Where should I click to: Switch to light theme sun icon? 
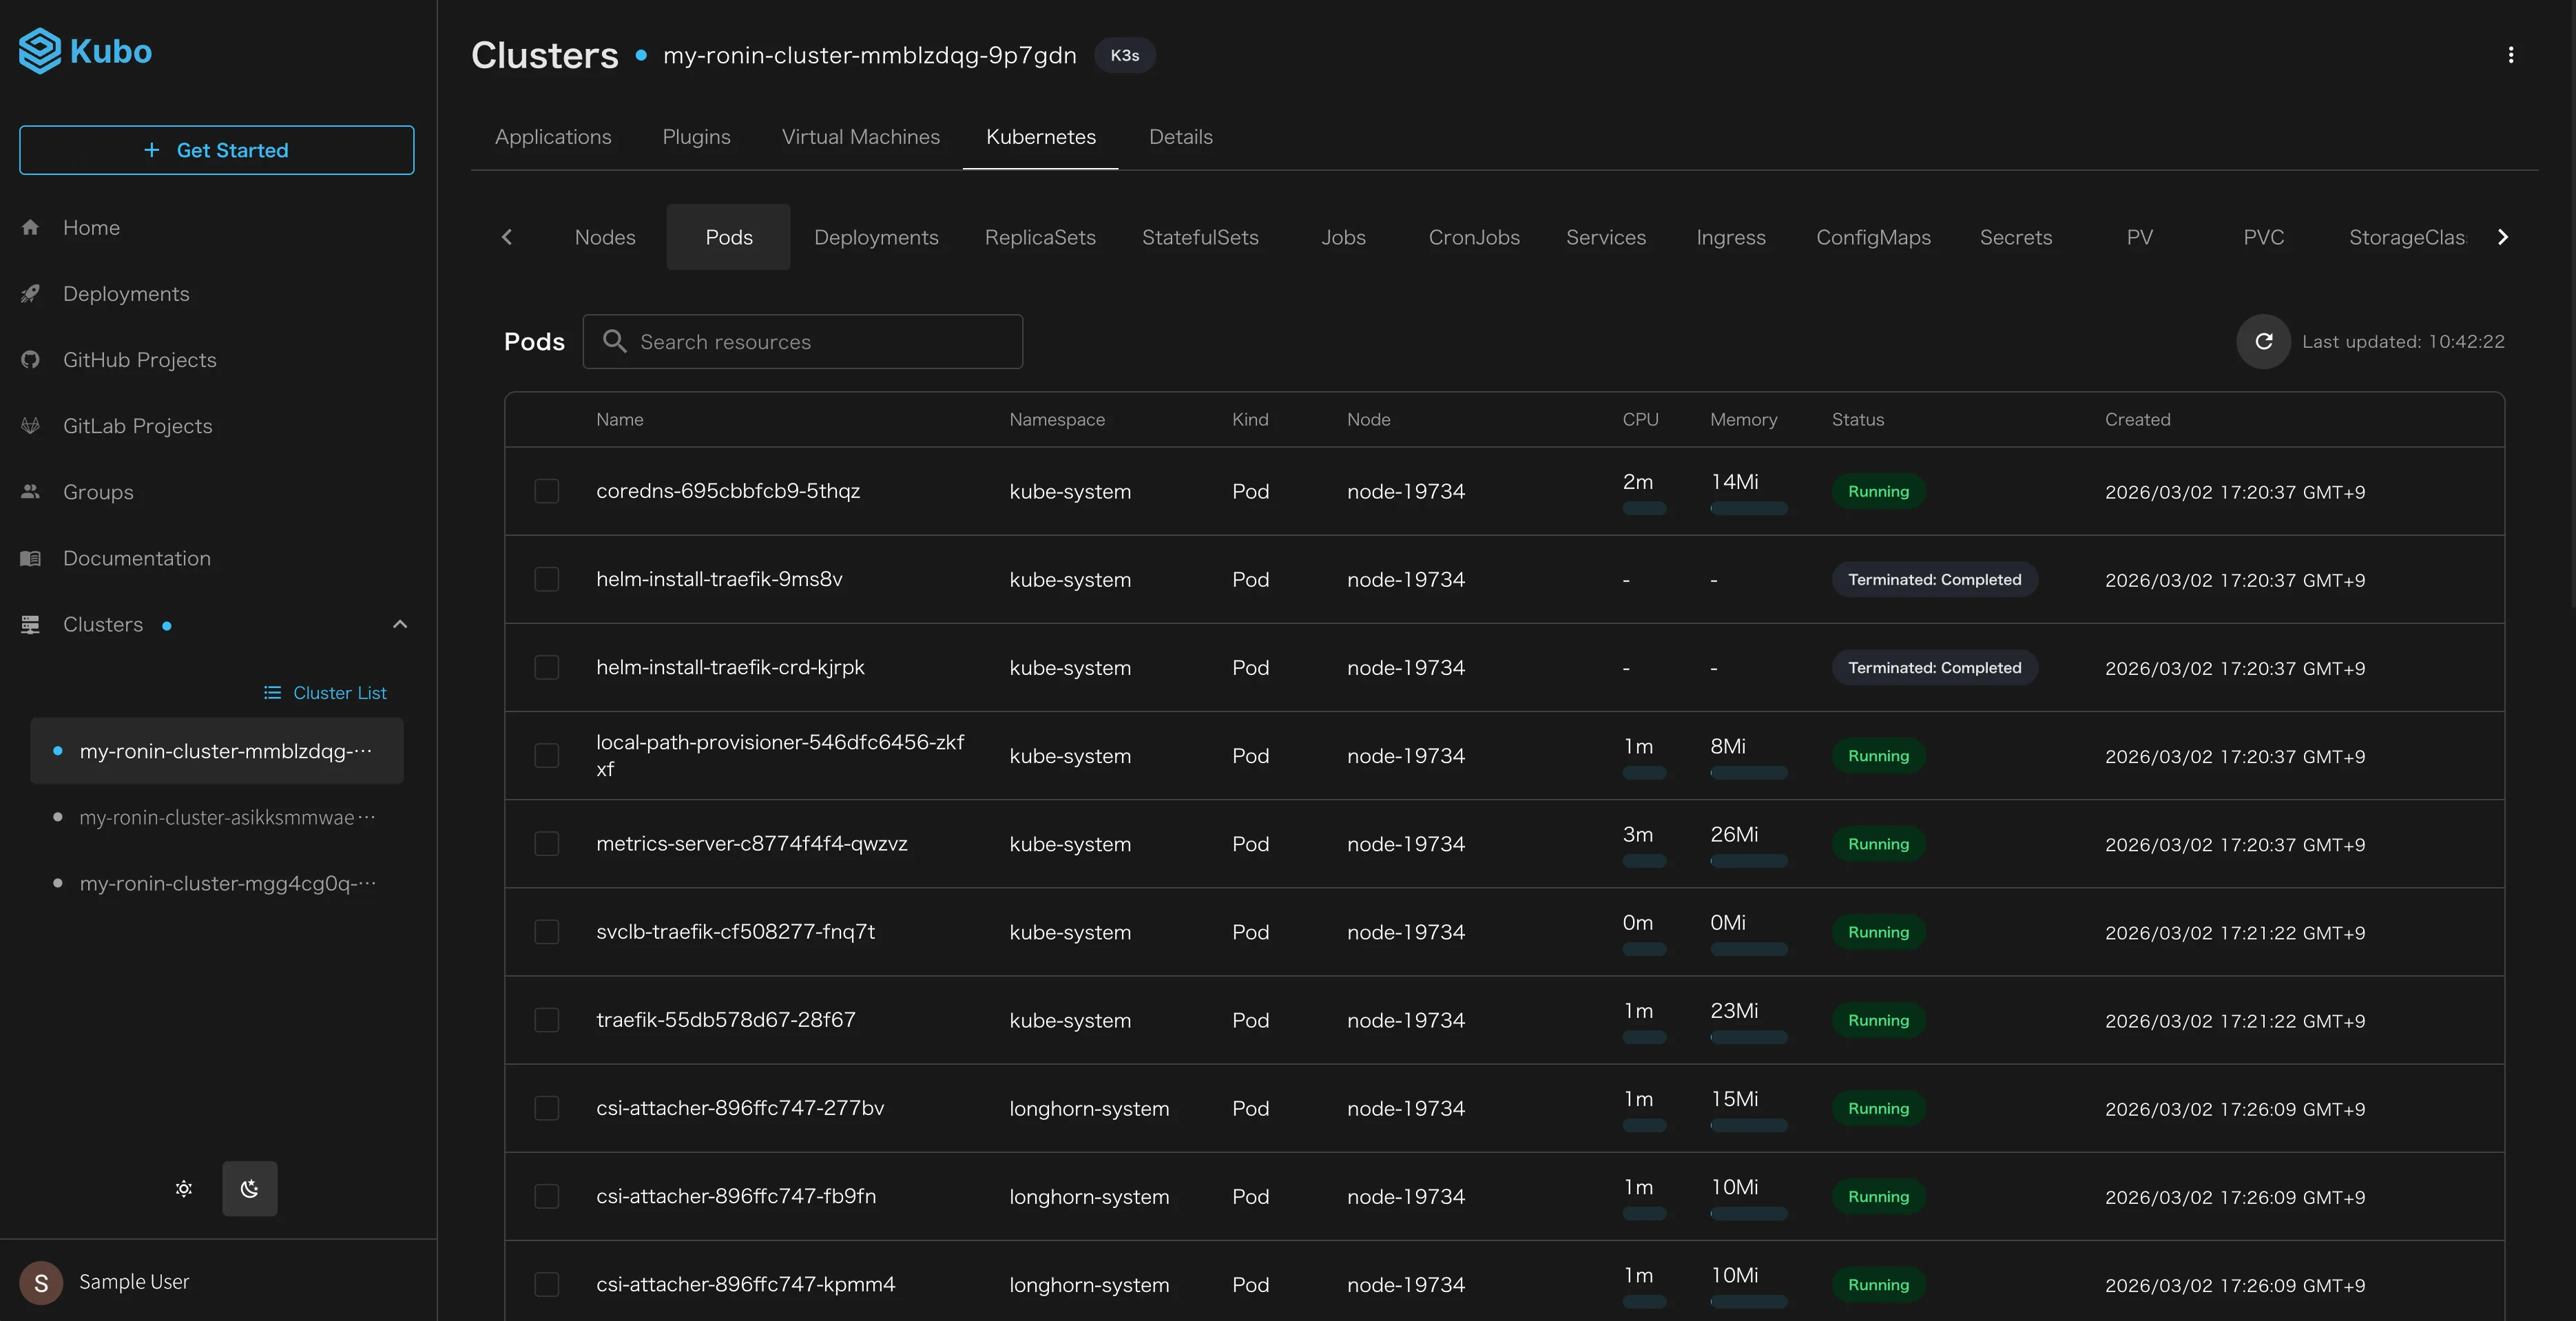pyautogui.click(x=184, y=1188)
